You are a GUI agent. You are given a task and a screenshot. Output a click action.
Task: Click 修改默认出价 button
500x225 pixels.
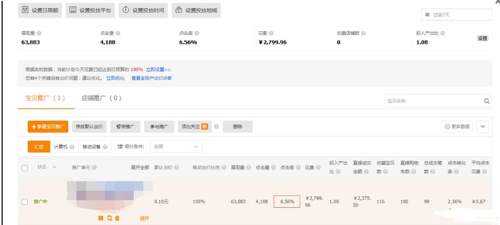pyautogui.click(x=89, y=126)
